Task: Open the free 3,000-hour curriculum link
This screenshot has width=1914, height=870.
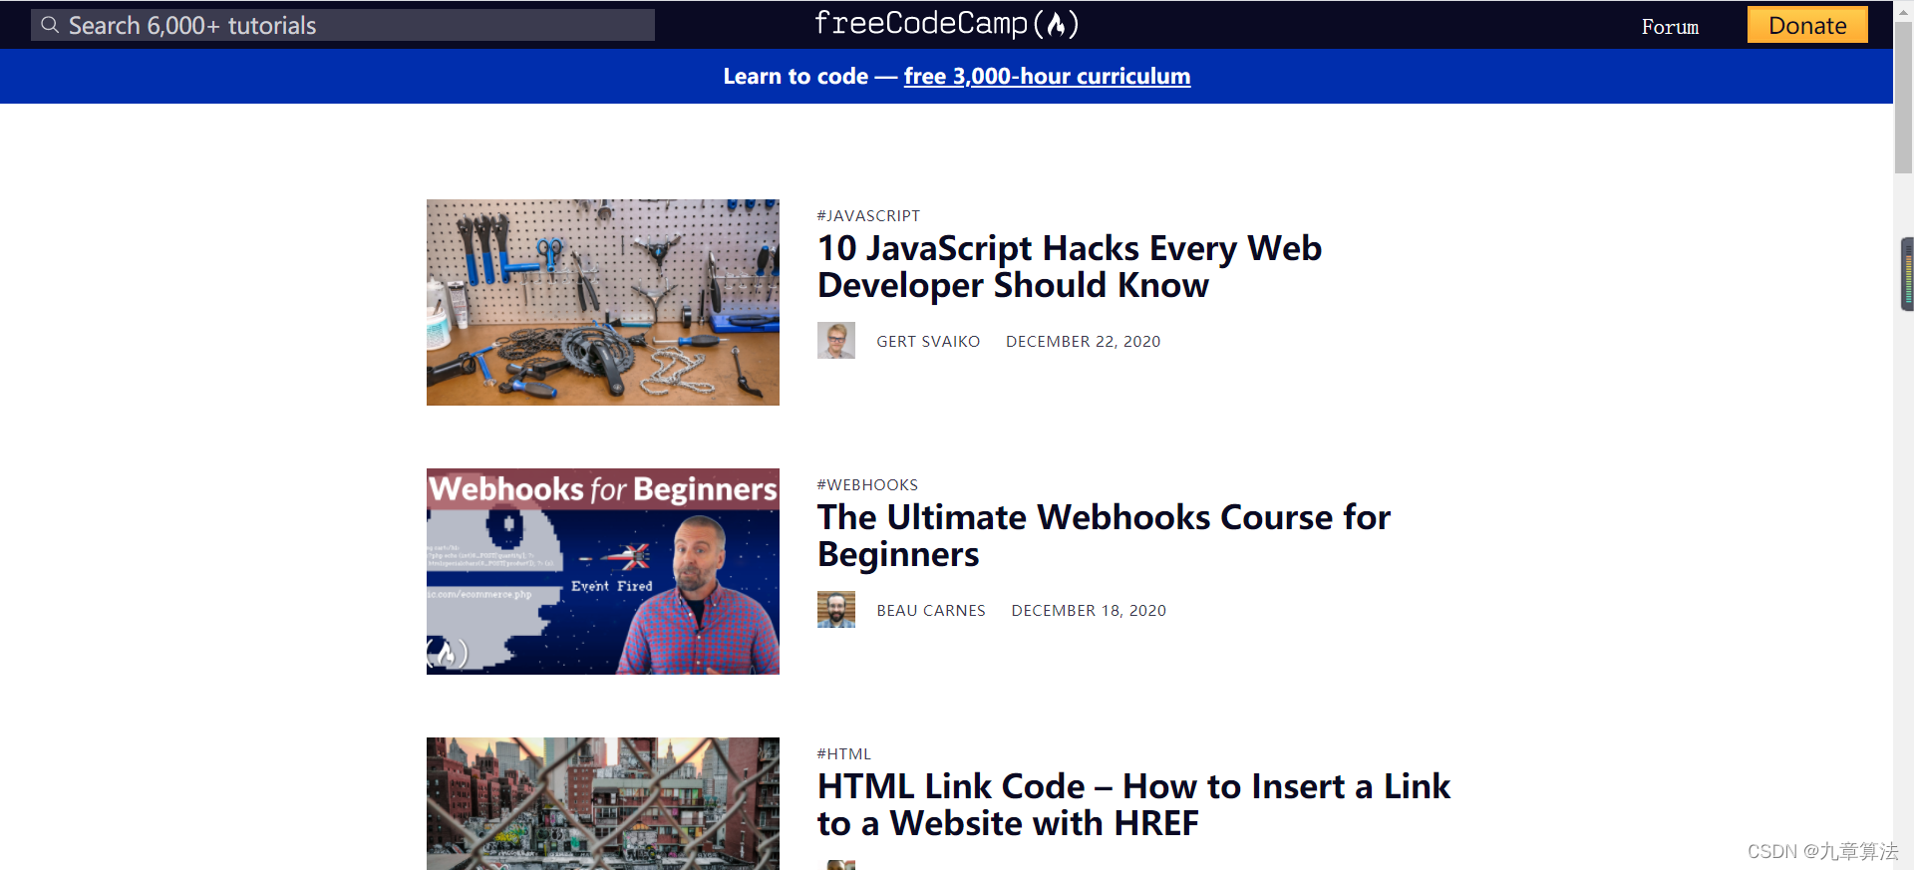Action: point(1047,77)
